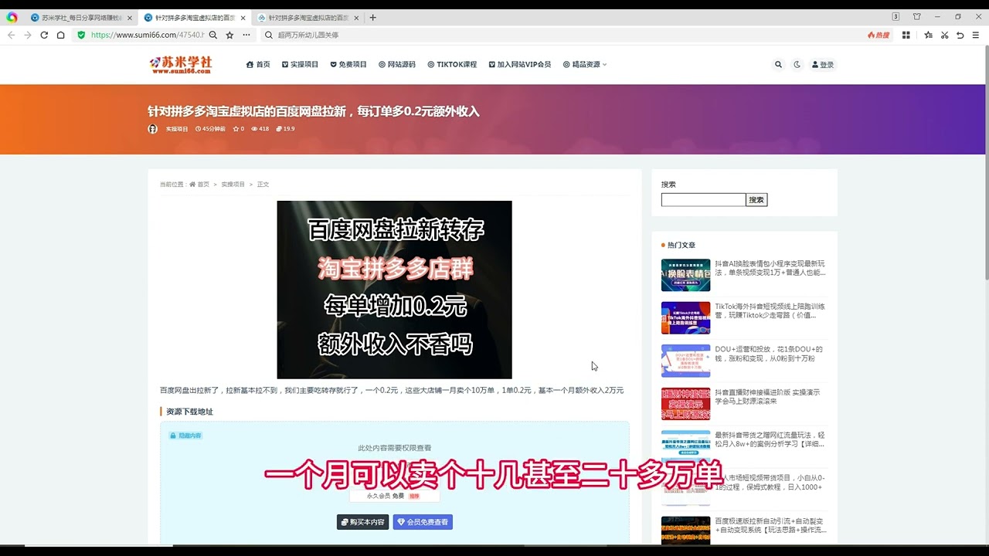Image resolution: width=989 pixels, height=556 pixels.
Task: Open the 抖音AI换脸表情包 article link
Action: click(770, 268)
